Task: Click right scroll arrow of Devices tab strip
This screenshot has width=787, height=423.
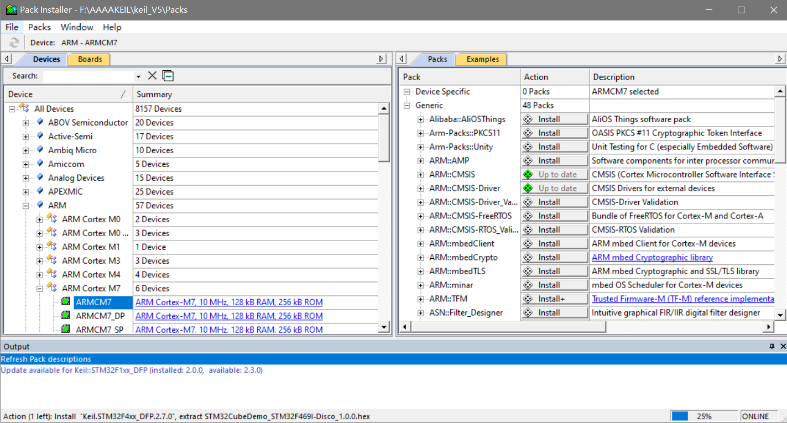Action: click(381, 59)
